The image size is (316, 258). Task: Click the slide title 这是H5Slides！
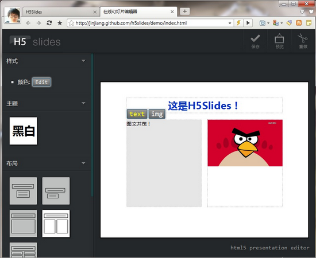[203, 105]
